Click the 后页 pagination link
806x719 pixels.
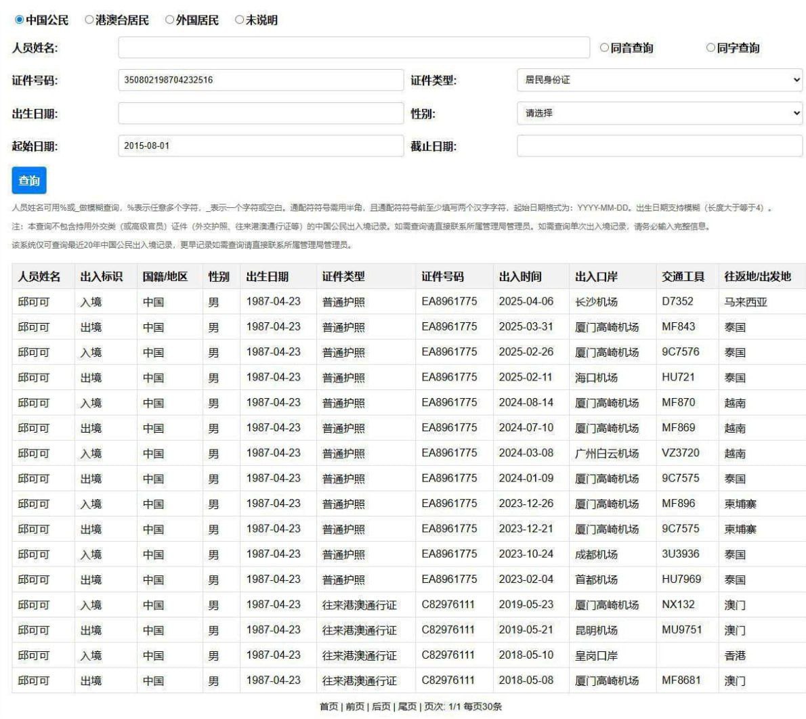pyautogui.click(x=381, y=707)
